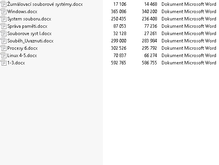219x165 pixels.
Task: Click the type label on Souběh_Uvaznuti row
Action: (x=189, y=41)
